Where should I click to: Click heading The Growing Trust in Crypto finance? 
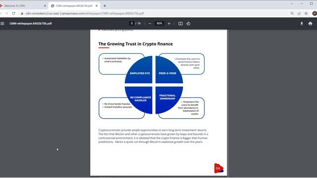coord(135,44)
